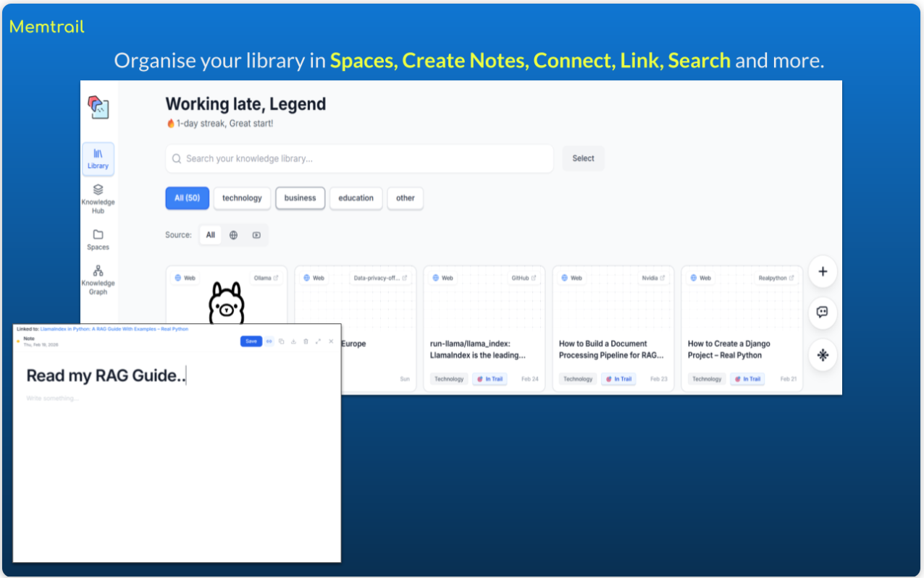Open the Knowledge Graph from sidebar
This screenshot has height=578, width=924.
pos(98,280)
